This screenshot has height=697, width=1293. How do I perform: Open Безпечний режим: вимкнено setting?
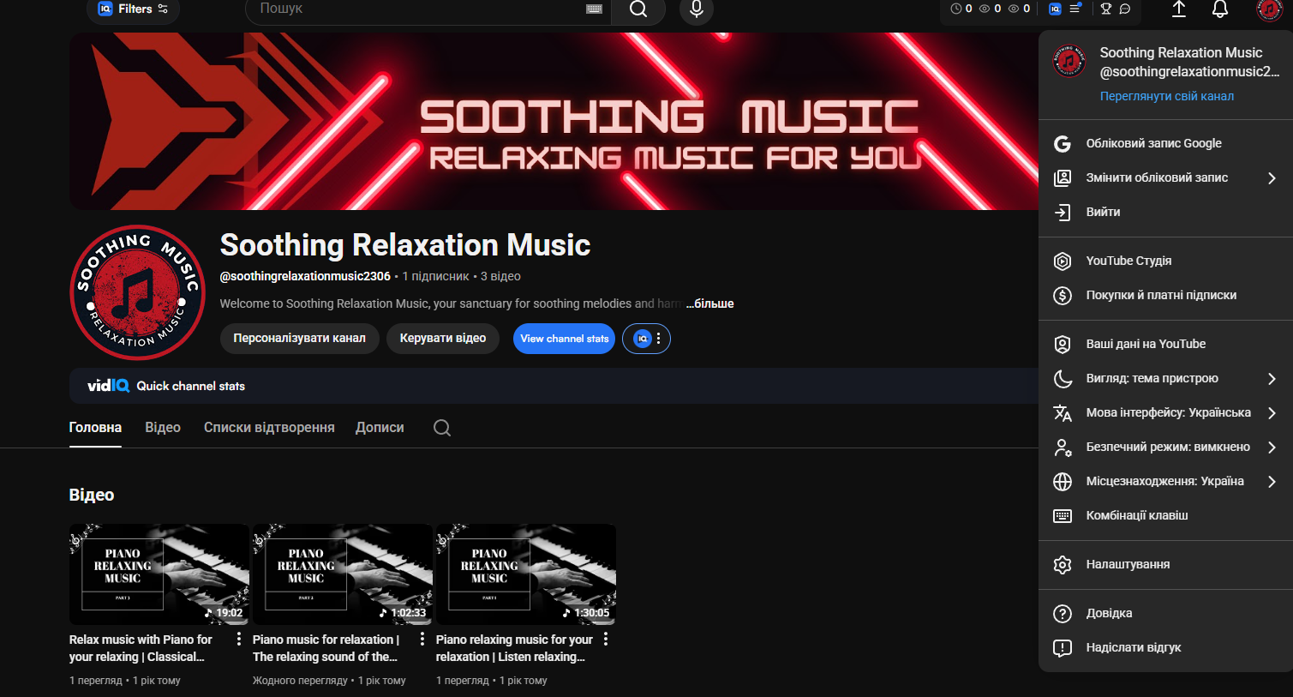(x=1167, y=447)
